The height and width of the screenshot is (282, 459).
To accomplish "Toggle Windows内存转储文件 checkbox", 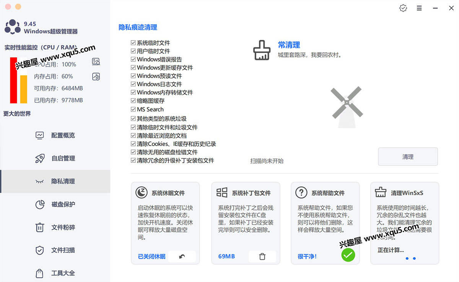I will pos(133,92).
